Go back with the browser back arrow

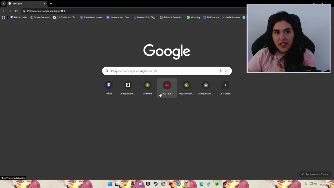pos(4,11)
